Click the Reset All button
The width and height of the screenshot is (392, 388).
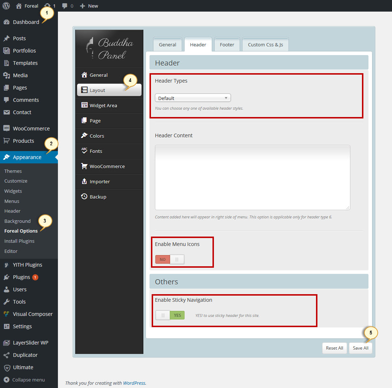tap(334, 348)
